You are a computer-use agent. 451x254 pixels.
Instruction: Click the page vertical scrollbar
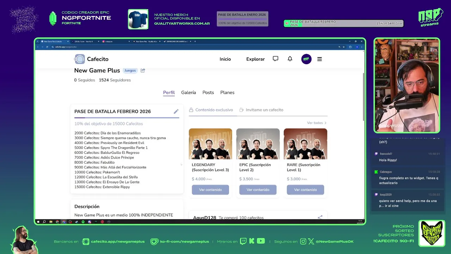point(363,97)
